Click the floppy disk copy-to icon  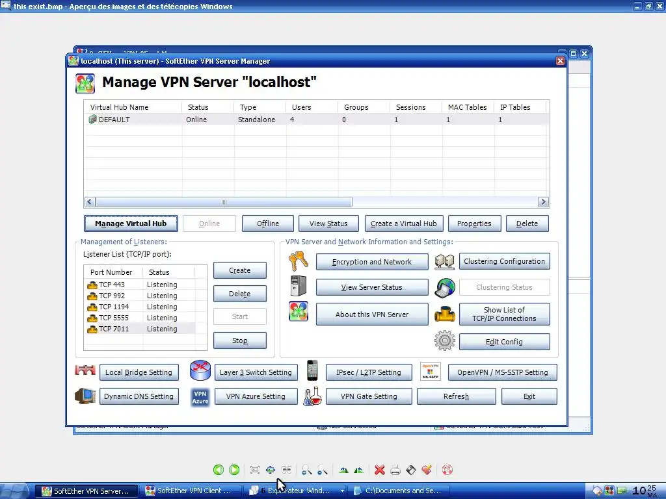coord(411,470)
